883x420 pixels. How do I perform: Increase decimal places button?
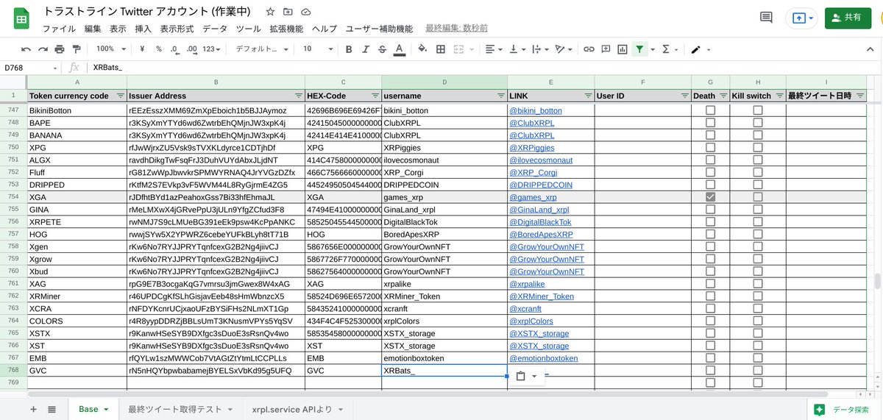(x=191, y=49)
